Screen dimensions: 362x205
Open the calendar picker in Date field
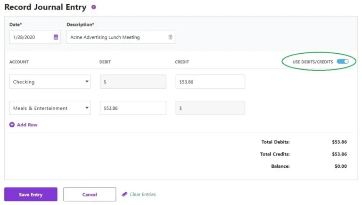[56, 37]
